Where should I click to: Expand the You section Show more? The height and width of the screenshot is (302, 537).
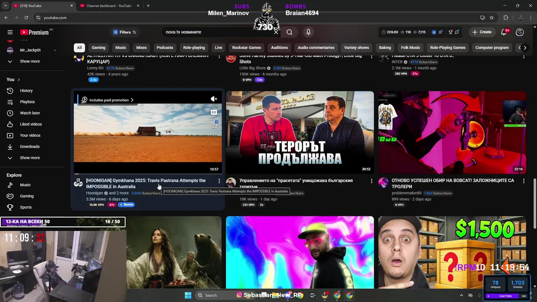29,158
